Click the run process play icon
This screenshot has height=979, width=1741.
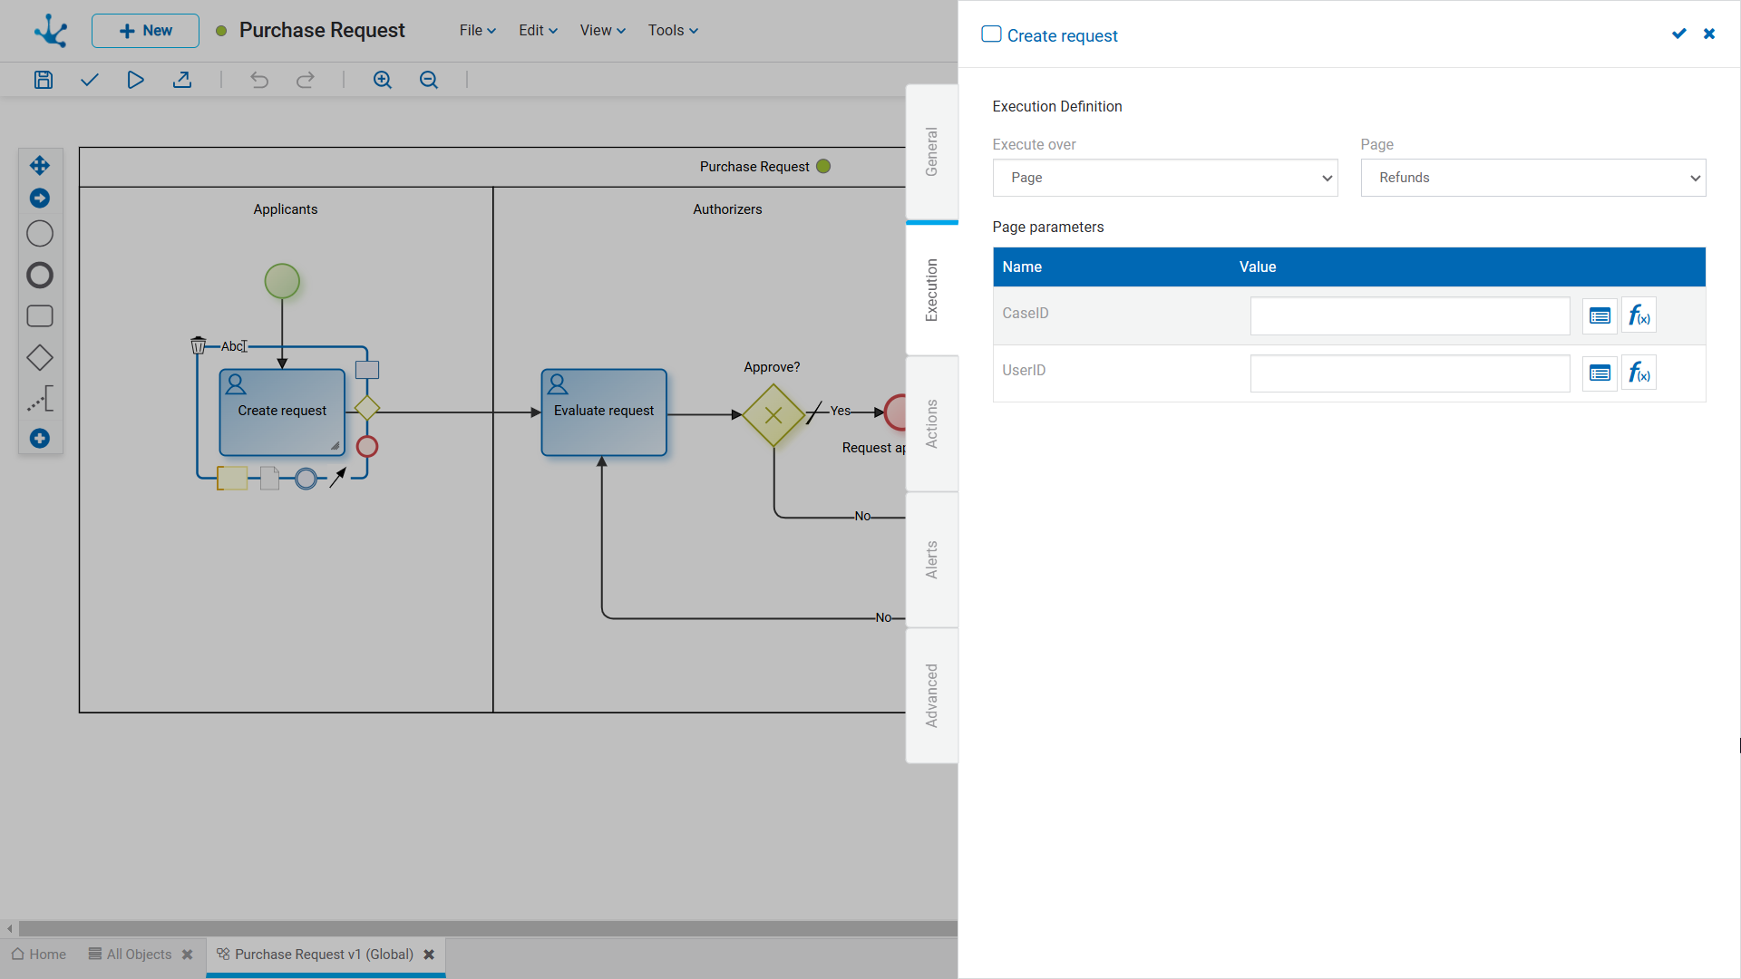pyautogui.click(x=135, y=80)
